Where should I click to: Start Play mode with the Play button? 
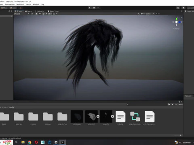click(x=90, y=8)
